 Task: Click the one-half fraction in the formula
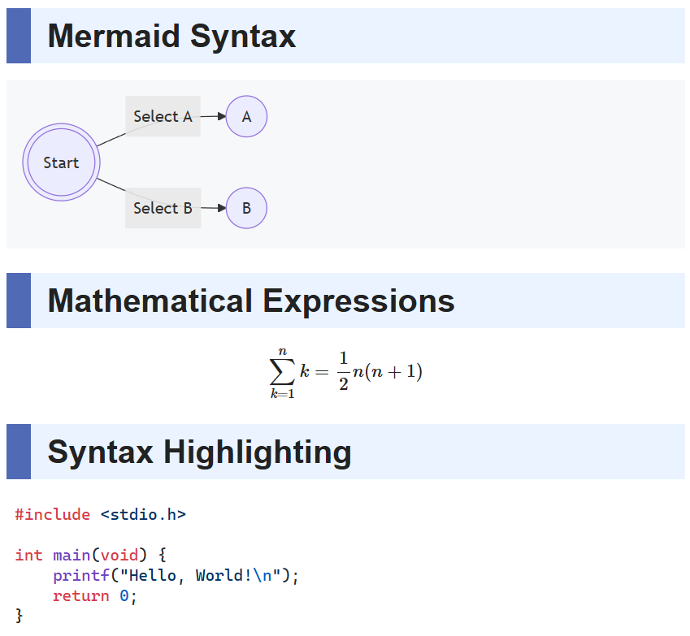[x=343, y=372]
